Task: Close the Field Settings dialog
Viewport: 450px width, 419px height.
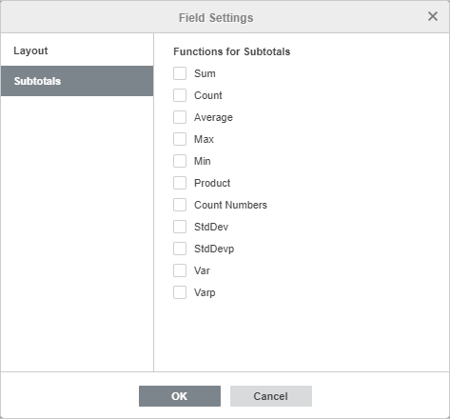Action: [x=433, y=16]
